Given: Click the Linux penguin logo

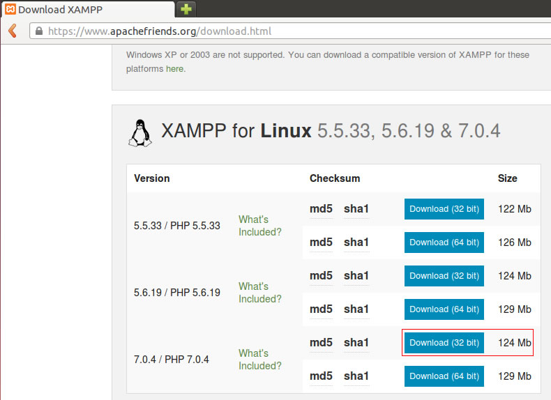Looking at the screenshot, I should click(x=140, y=132).
